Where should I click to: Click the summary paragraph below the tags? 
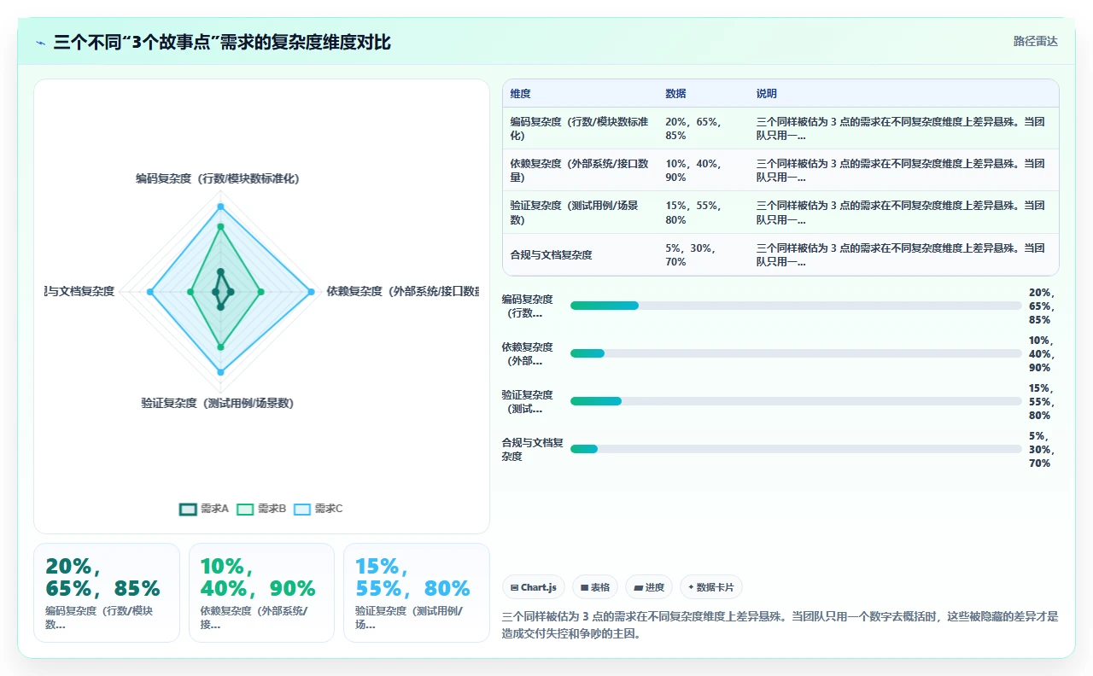[x=780, y=625]
